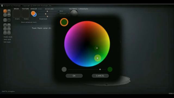The width and height of the screenshot is (174, 98).
Task: Open the blue secondary color swatch
Action: coord(35,15)
